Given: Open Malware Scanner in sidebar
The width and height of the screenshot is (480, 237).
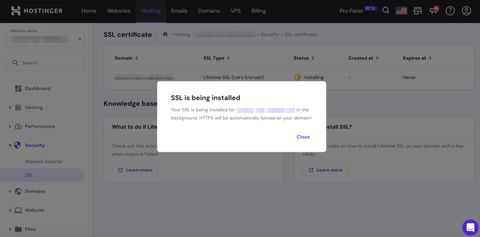Looking at the screenshot, I should 44,162.
